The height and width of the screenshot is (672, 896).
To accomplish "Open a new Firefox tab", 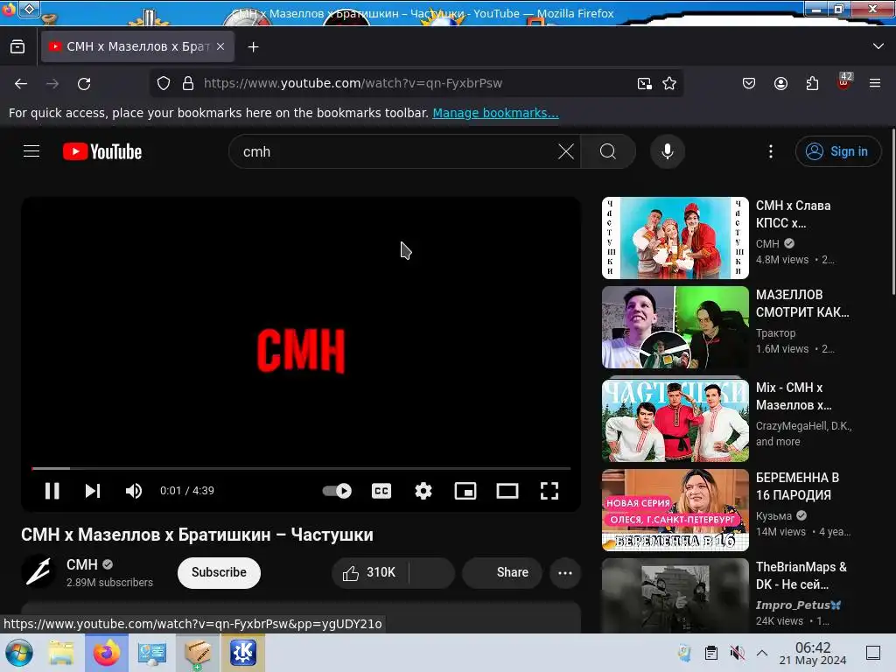I will 253,47.
